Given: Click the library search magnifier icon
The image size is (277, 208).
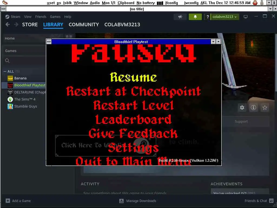Looking at the screenshot, I should click(x=7, y=61).
